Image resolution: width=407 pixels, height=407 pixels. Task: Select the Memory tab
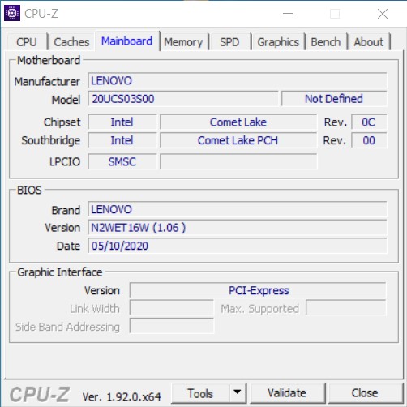click(183, 42)
